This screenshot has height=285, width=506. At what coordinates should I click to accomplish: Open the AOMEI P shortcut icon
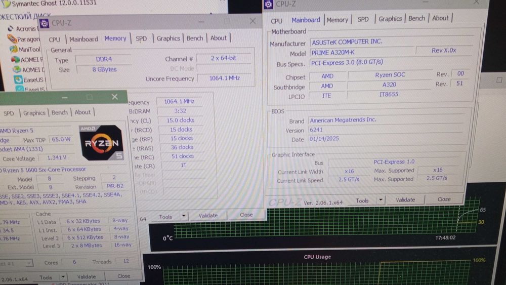pyautogui.click(x=15, y=59)
